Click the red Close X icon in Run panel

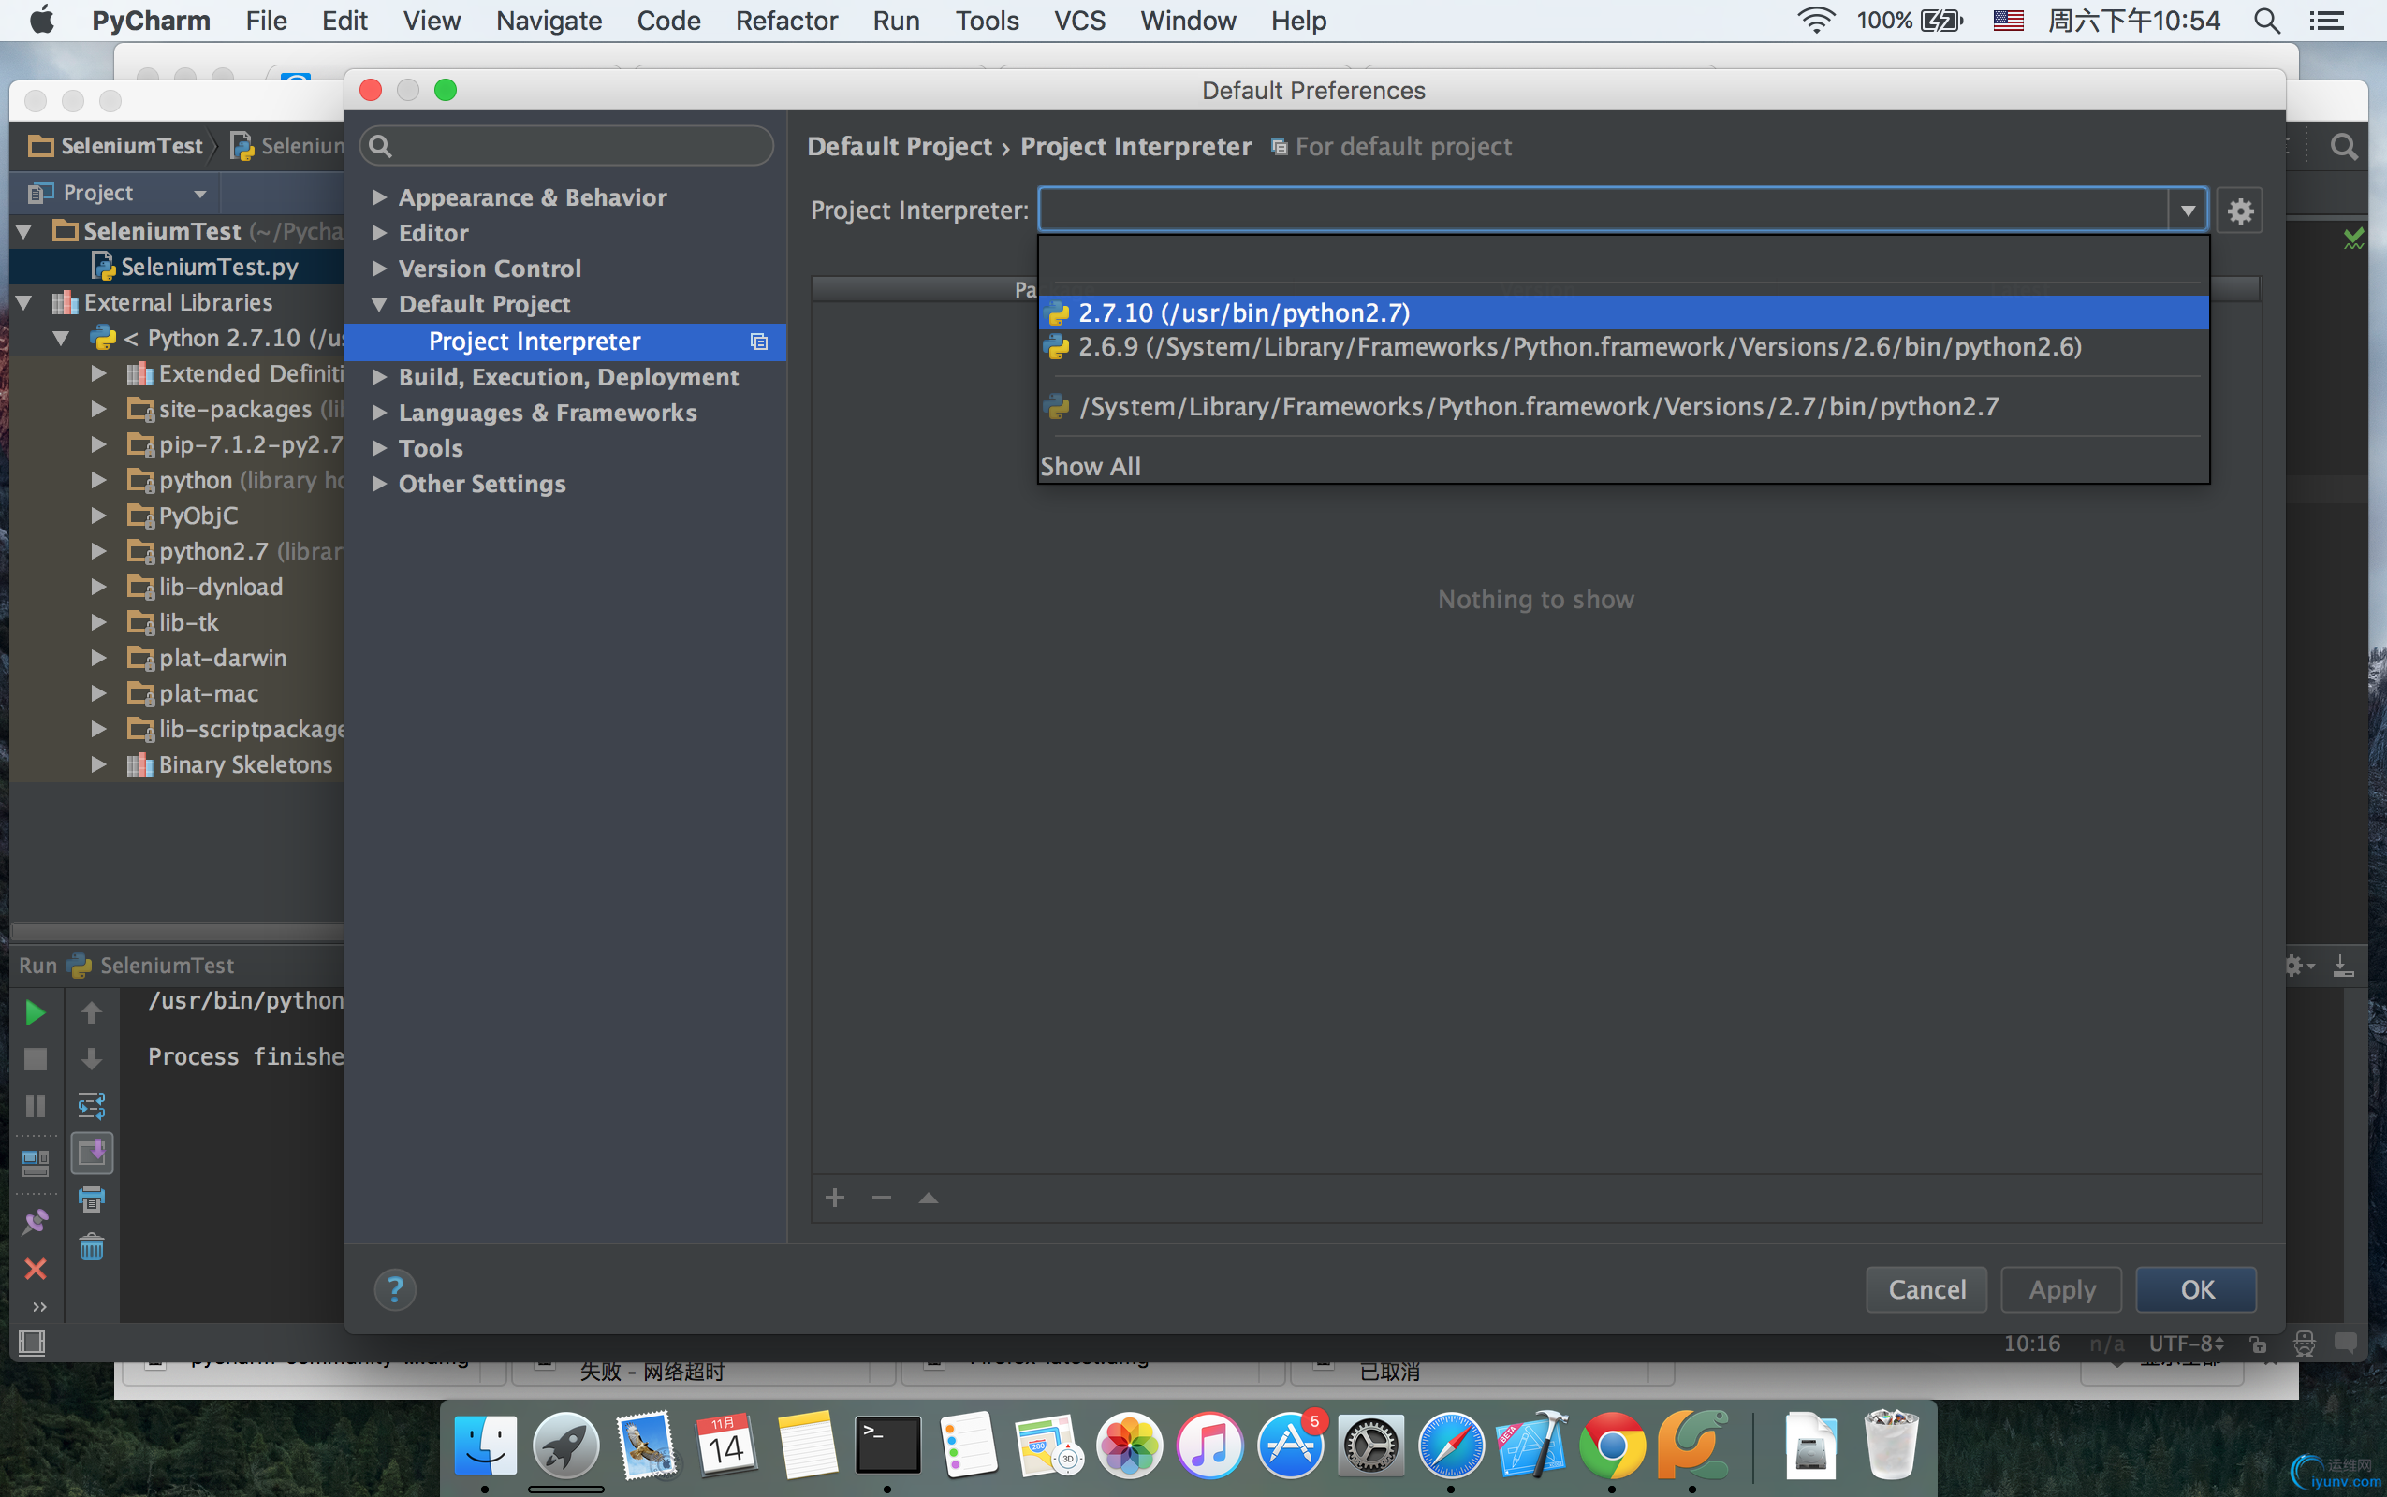click(x=35, y=1269)
